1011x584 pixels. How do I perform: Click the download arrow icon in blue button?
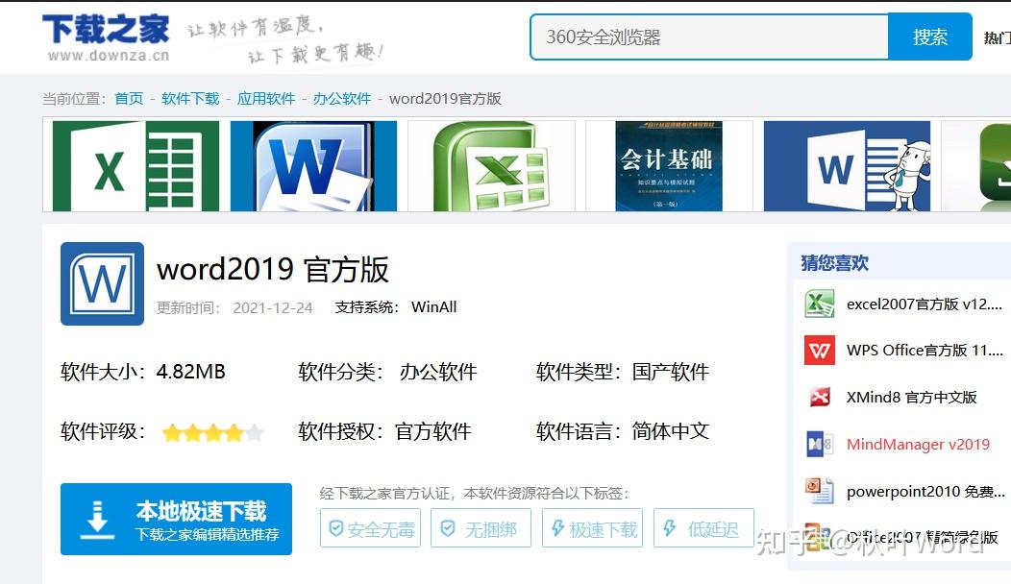click(97, 520)
